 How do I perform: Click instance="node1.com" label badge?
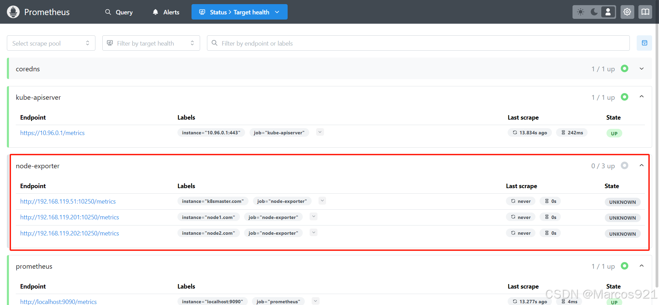[x=208, y=217]
